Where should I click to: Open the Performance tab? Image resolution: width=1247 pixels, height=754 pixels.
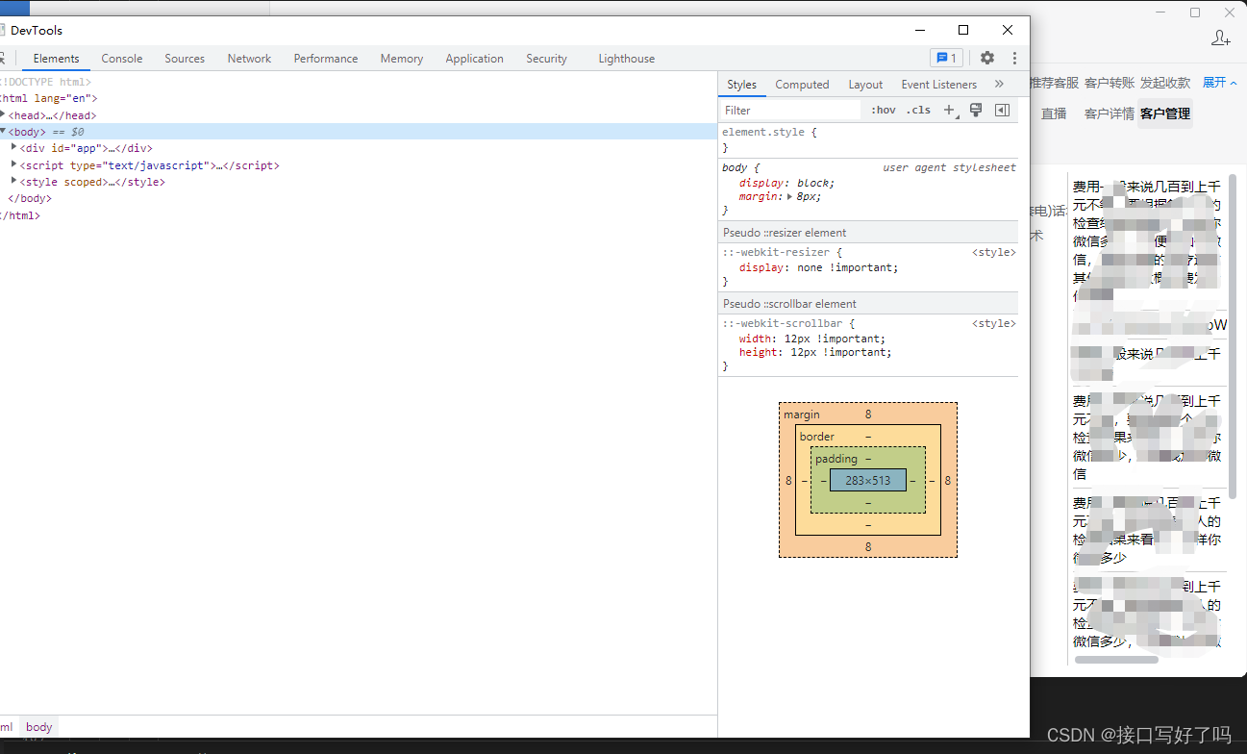point(326,59)
